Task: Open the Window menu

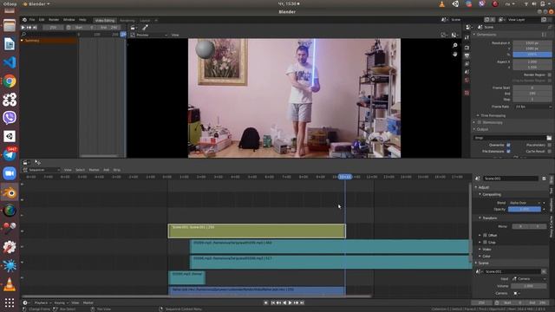Action: click(x=69, y=20)
